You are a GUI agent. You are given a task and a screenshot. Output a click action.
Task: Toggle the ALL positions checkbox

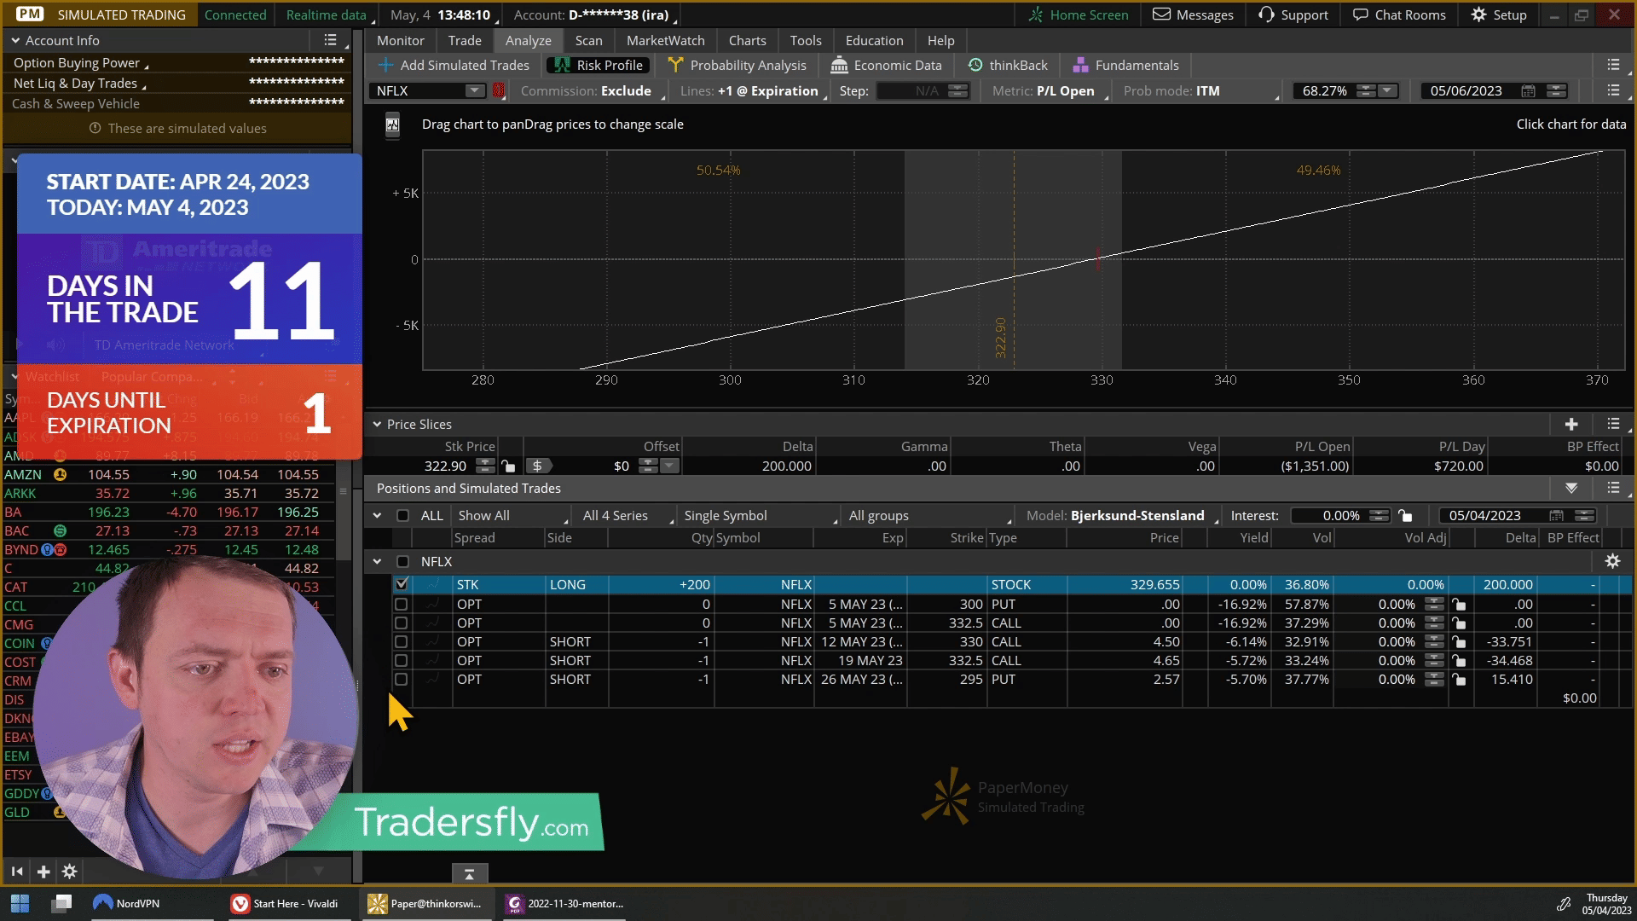point(403,516)
